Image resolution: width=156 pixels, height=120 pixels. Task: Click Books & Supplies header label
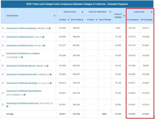tap(118, 16)
